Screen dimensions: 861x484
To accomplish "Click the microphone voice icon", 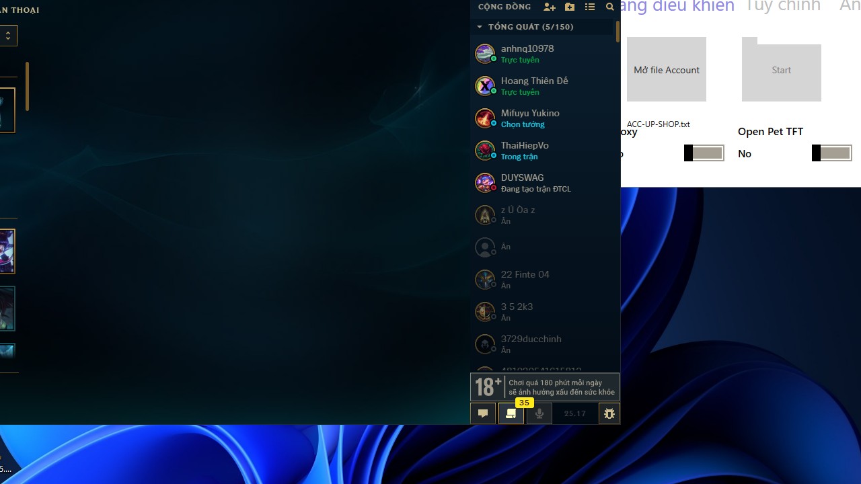I will tap(539, 413).
